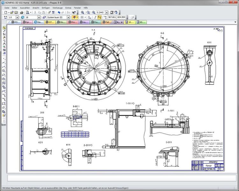
Task: Select the circle drawing tool
Action: point(4,70)
